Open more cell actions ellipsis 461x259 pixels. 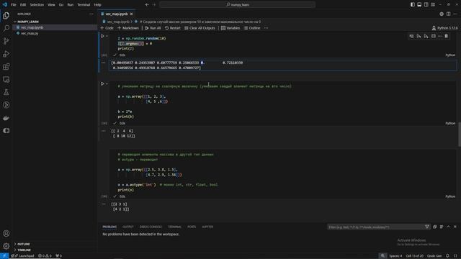tap(440, 36)
